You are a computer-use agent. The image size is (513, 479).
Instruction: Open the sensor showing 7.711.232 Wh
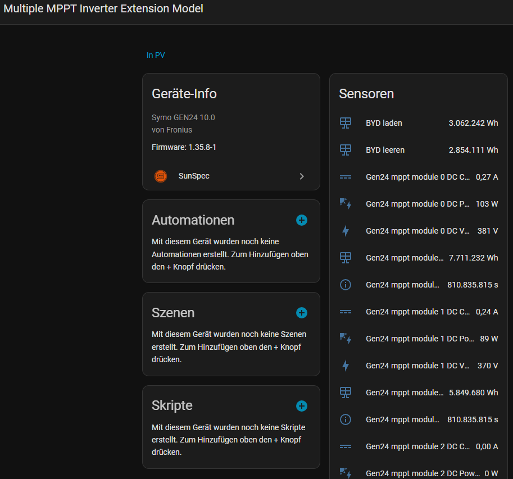click(x=473, y=258)
